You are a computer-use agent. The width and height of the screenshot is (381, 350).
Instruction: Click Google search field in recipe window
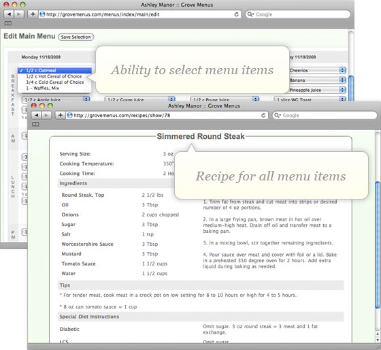pyautogui.click(x=325, y=115)
